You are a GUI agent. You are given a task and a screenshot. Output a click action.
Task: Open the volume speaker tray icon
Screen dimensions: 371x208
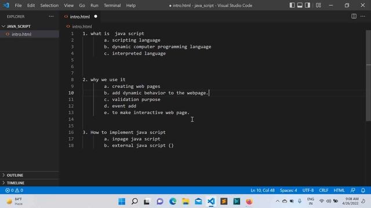(329, 201)
